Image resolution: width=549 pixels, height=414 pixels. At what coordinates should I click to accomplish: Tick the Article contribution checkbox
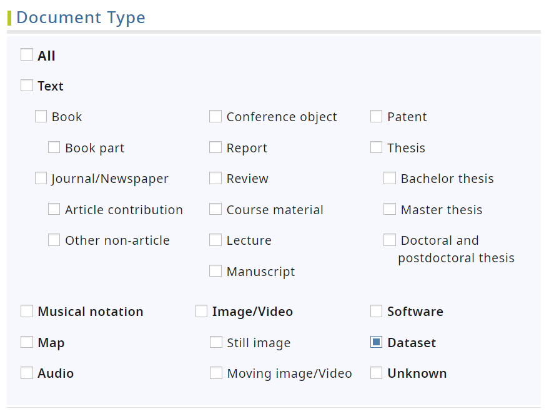point(54,209)
